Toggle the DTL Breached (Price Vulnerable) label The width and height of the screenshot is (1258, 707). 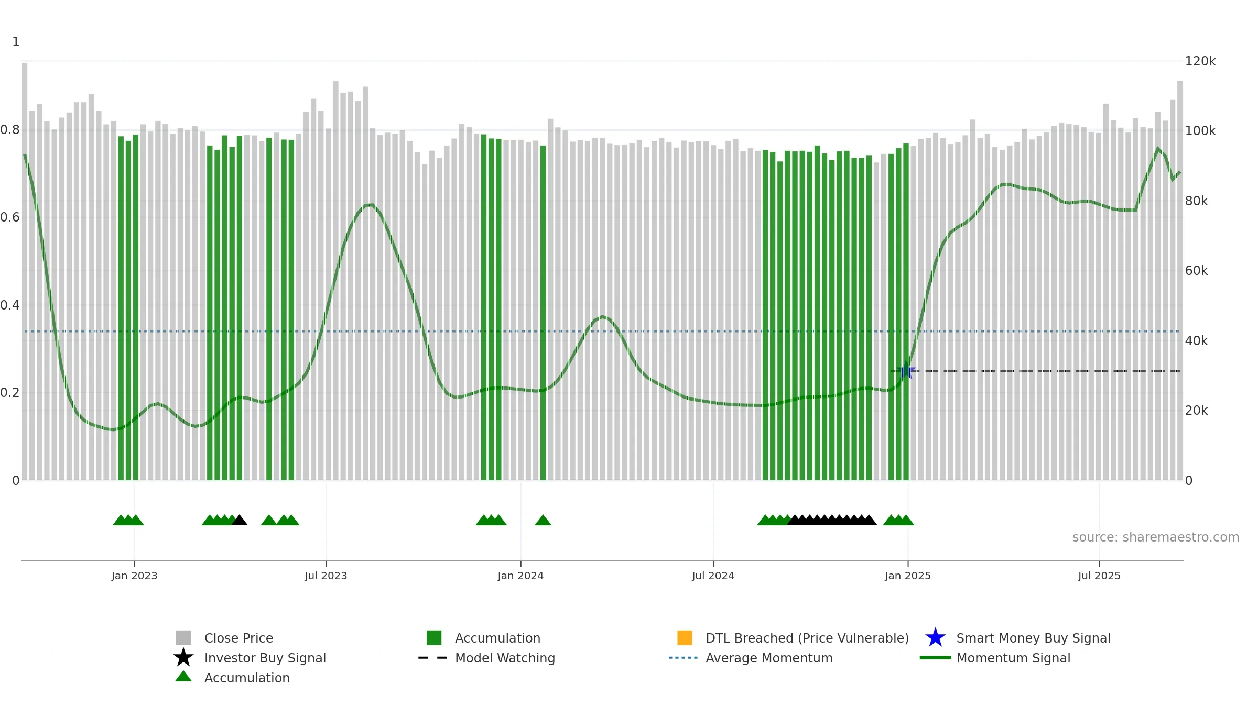tap(807, 638)
